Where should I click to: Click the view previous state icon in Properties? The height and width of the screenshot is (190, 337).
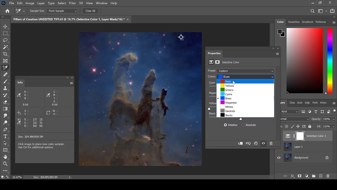click(x=248, y=143)
